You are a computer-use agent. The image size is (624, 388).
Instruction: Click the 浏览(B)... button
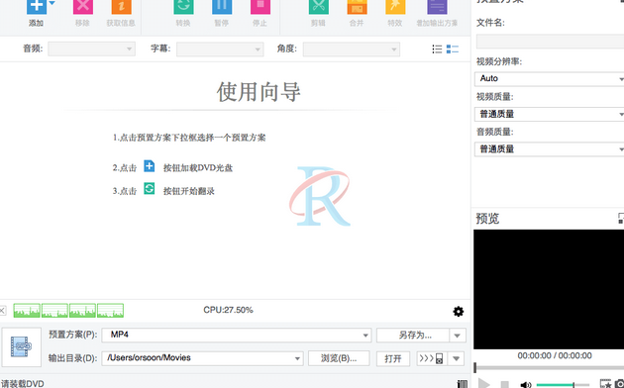pyautogui.click(x=339, y=358)
